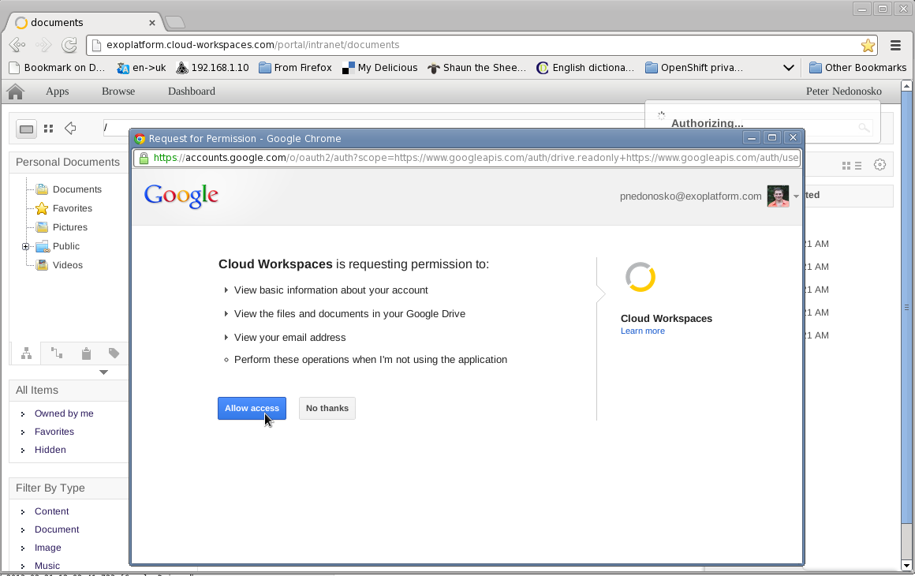Screen dimensions: 915x576
Task: Expand the Public folder plus sign
Action: (26, 247)
